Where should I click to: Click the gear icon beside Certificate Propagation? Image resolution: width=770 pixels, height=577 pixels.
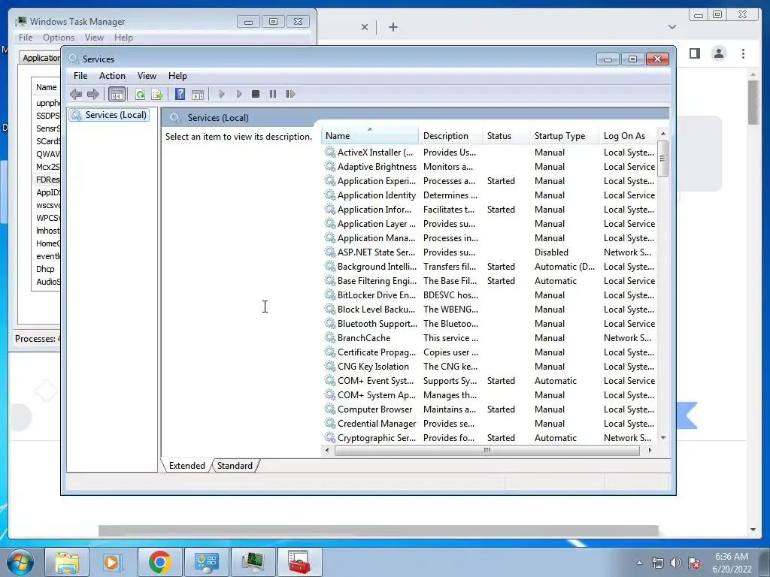330,352
